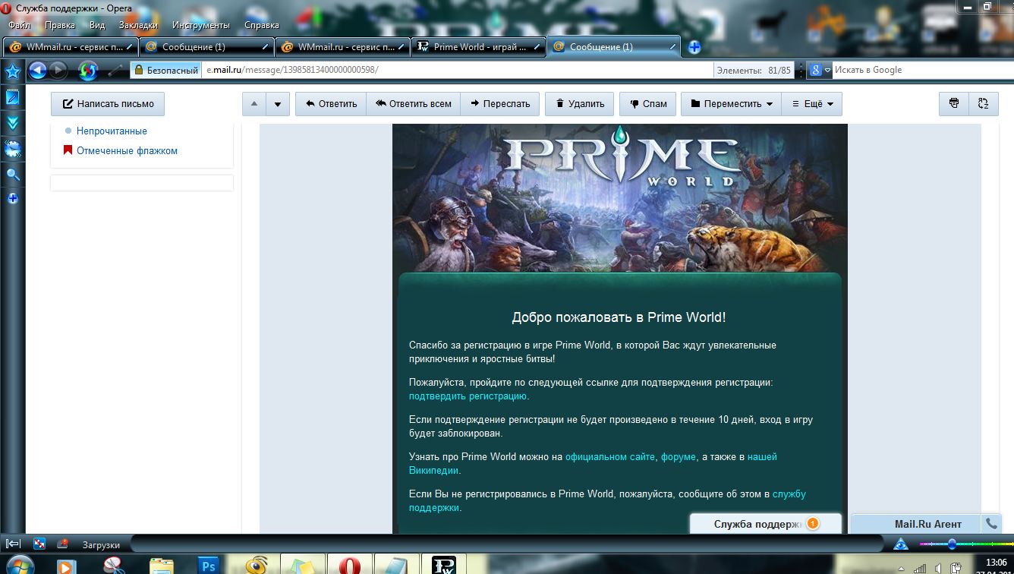Switch to Opera in the Windows taskbar
The width and height of the screenshot is (1014, 574).
click(349, 566)
